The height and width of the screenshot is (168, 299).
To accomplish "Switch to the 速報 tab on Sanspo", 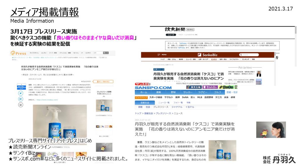I will click(x=159, y=92).
